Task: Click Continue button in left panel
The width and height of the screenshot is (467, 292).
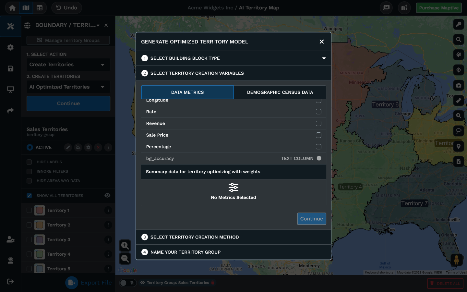Action: point(68,103)
